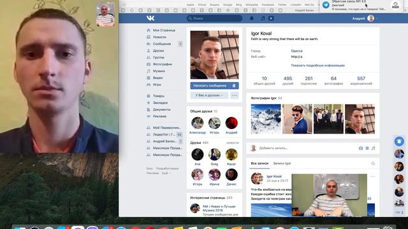Open the NM Новая и Лучшая Музыка page
Viewport: 408px width, 229px height.
(219, 208)
